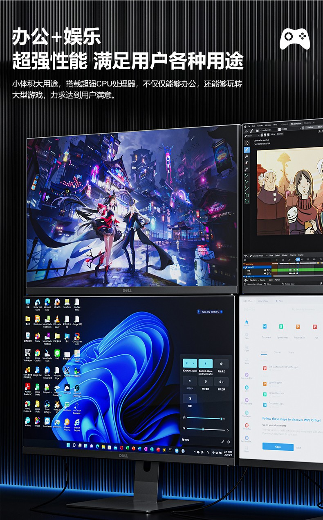
Task: Toggle visibility eye on color layer
Action: (x=265, y=273)
